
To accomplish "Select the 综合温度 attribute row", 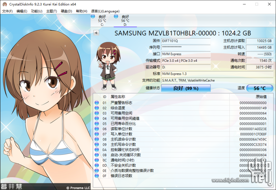I will click(x=181, y=108).
